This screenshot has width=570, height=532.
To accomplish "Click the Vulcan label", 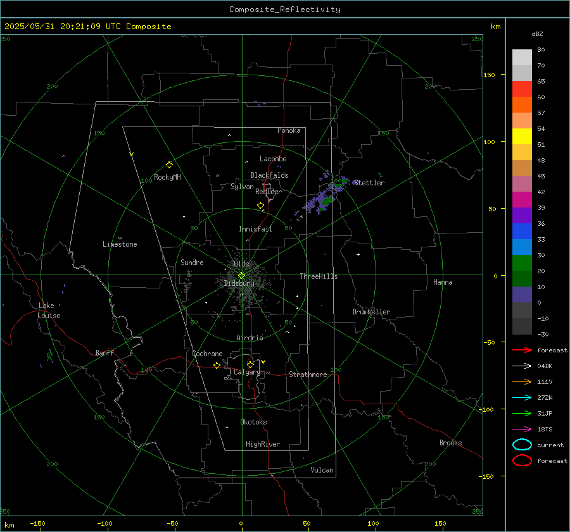I will coord(322,470).
